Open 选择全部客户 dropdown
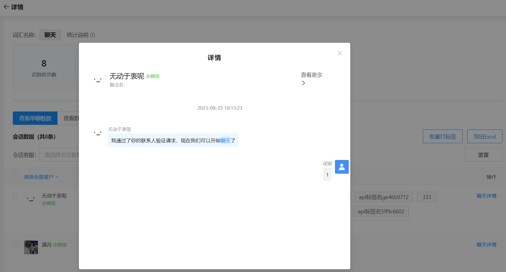The width and height of the screenshot is (506, 272). pyautogui.click(x=41, y=177)
